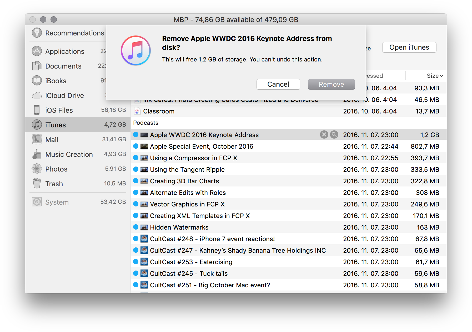Click Cancel in the removal dialog
Screen dimensions: 472x332
[x=278, y=84]
